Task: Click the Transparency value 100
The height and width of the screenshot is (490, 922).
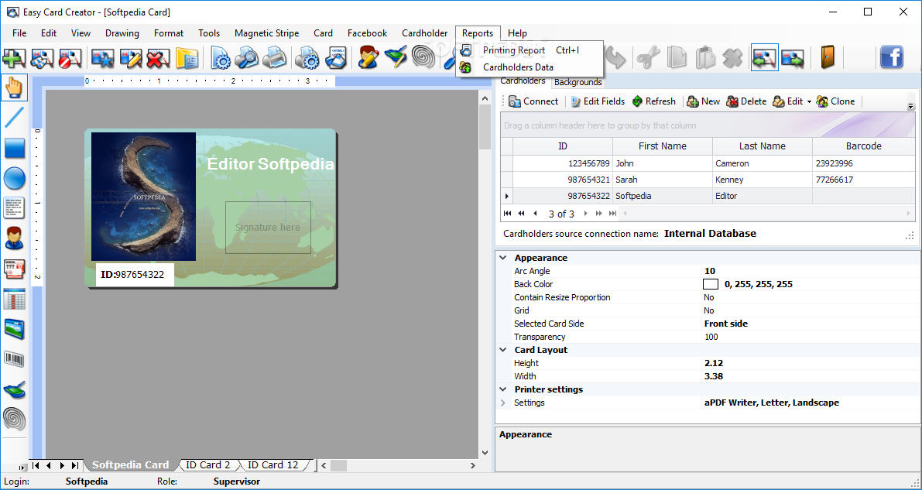Action: (x=711, y=337)
